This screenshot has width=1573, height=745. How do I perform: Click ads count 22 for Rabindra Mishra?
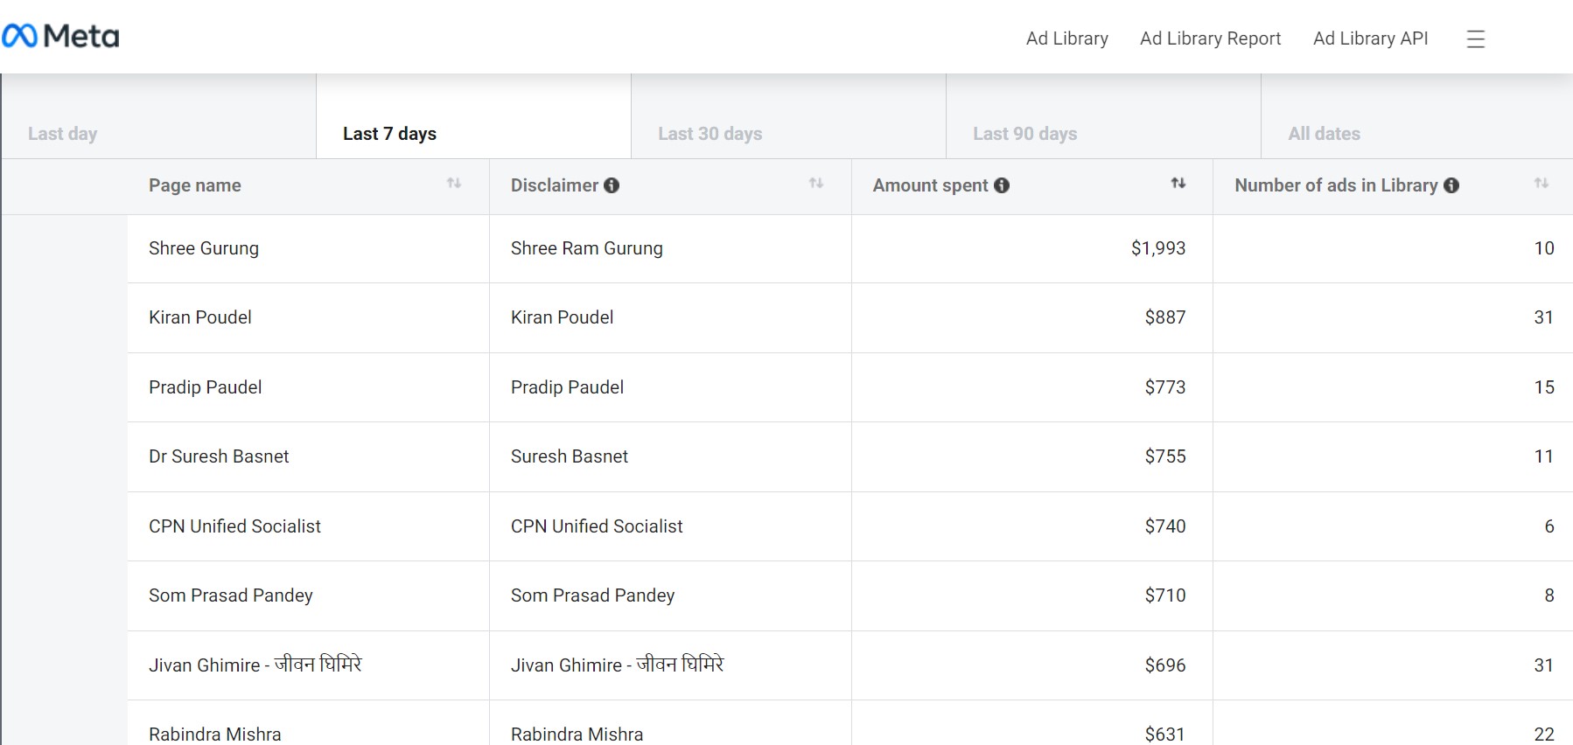1544,735
